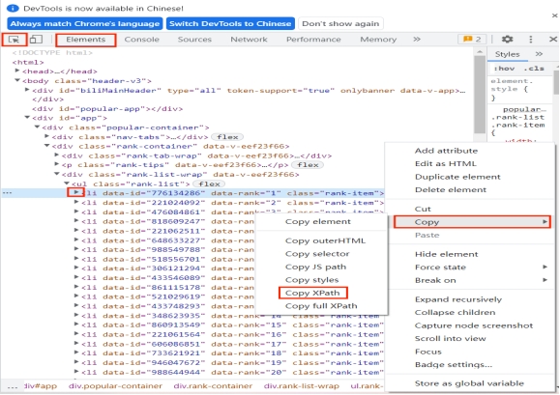The height and width of the screenshot is (395, 560).
Task: Show more Styles pane tabs
Action: [x=539, y=54]
